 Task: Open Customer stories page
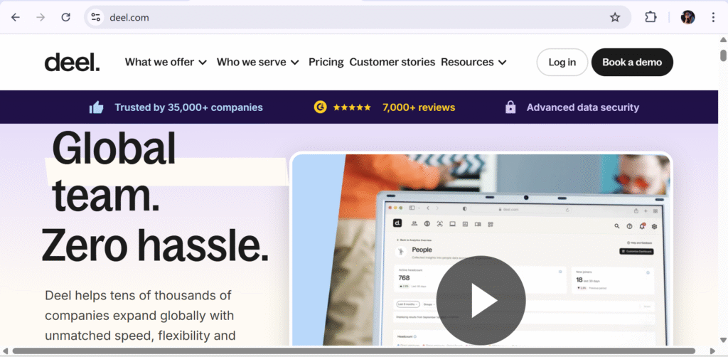tap(392, 62)
